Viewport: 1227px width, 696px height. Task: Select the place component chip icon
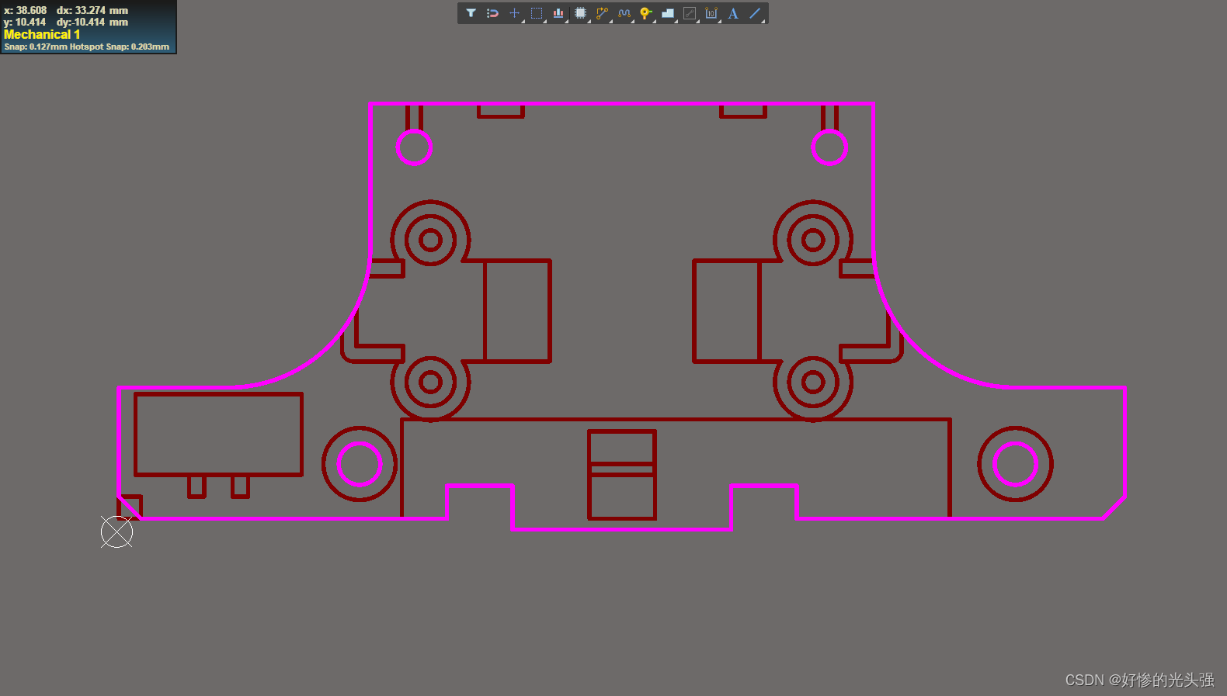click(580, 13)
